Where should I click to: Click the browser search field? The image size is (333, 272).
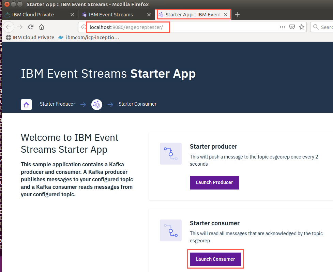(322, 27)
